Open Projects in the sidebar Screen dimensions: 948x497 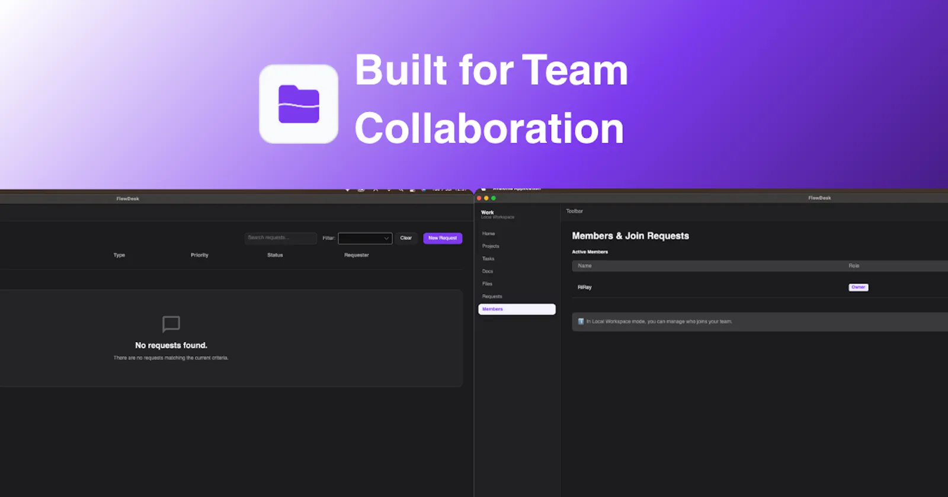click(491, 246)
